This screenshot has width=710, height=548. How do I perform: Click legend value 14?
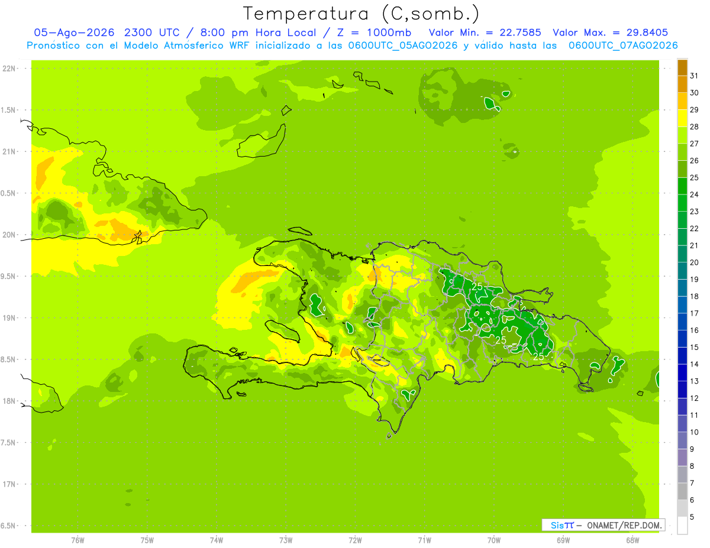click(695, 364)
